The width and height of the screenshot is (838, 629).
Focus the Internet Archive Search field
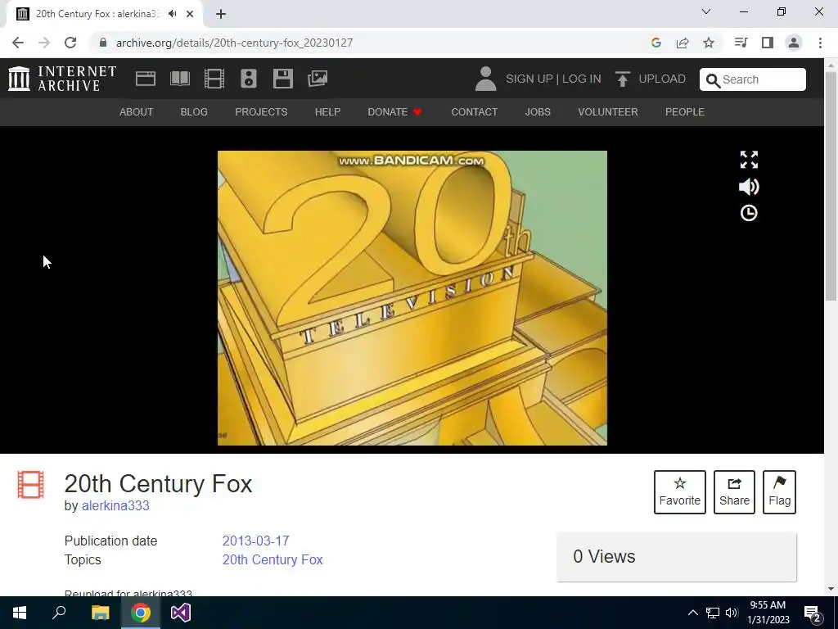click(753, 79)
